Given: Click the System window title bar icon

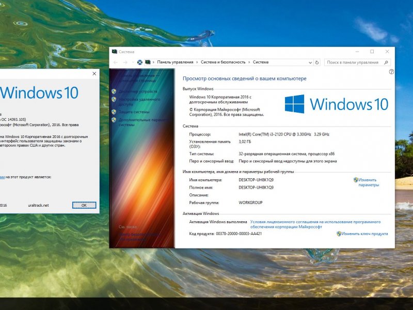Looking at the screenshot, I should tap(114, 51).
